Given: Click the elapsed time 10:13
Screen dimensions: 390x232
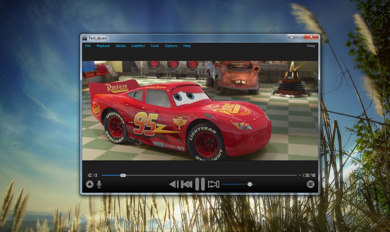Looking at the screenshot, I should tap(93, 175).
